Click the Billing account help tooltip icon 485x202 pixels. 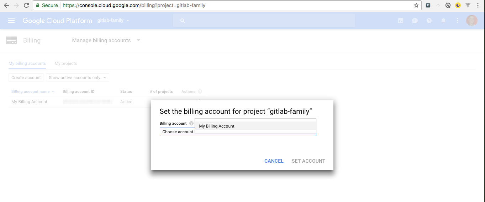[191, 123]
